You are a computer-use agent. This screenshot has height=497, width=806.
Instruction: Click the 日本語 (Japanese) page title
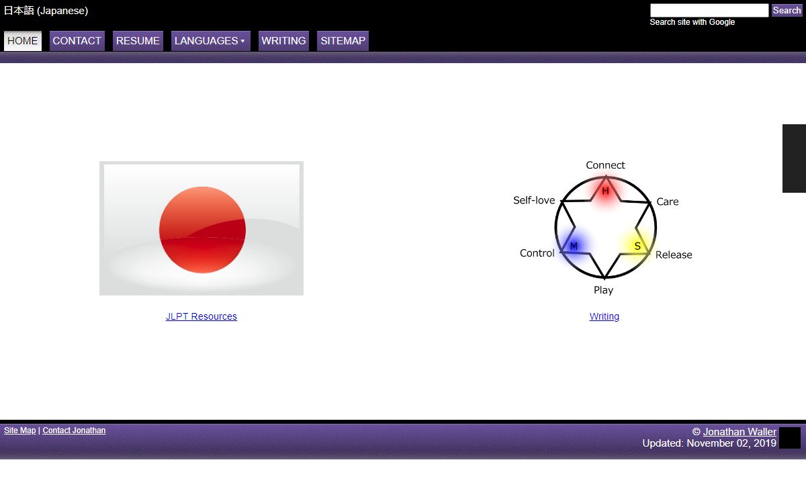point(46,11)
